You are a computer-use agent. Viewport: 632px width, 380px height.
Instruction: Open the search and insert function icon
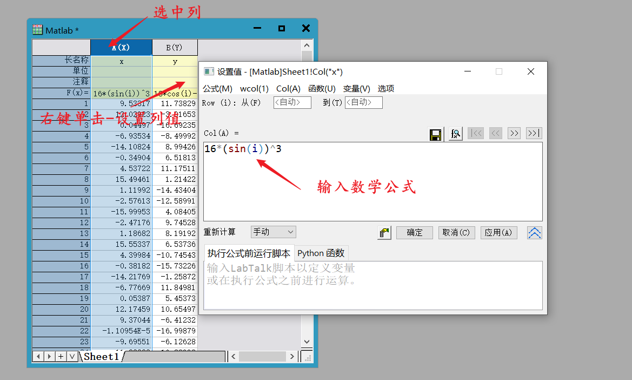[x=455, y=134]
